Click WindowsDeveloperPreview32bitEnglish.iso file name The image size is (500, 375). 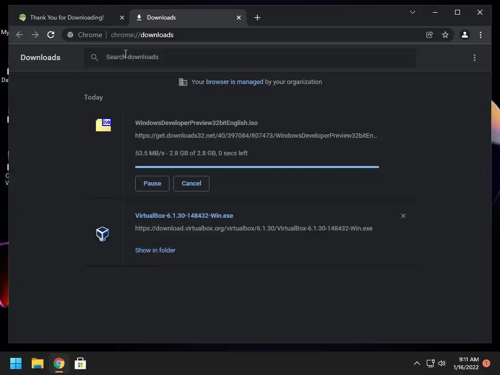click(x=196, y=123)
